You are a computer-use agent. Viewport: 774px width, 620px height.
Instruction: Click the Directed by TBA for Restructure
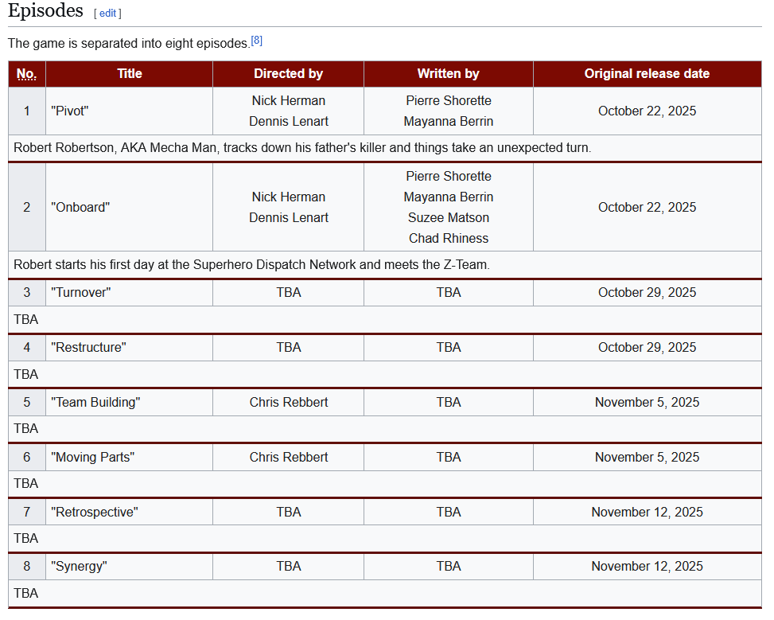pyautogui.click(x=288, y=347)
